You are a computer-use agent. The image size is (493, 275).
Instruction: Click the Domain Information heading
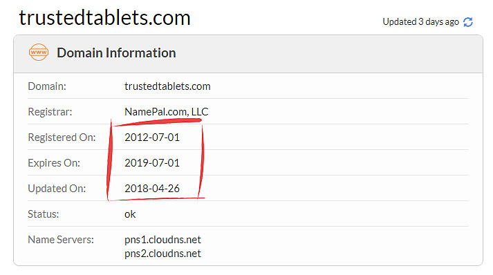(116, 53)
